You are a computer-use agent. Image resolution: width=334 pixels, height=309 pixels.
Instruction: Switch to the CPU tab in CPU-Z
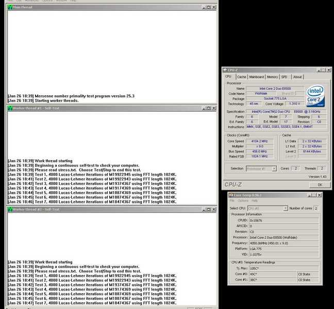click(x=228, y=76)
